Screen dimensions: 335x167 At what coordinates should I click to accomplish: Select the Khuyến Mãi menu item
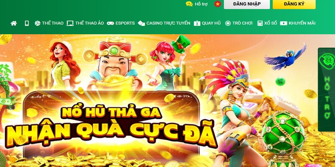tap(302, 23)
